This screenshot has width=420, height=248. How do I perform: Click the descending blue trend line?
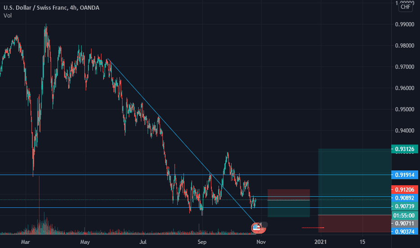(x=181, y=141)
